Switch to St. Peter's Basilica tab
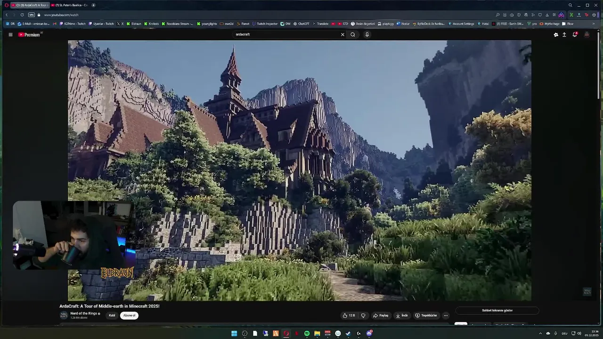This screenshot has width=603, height=339. 69,5
